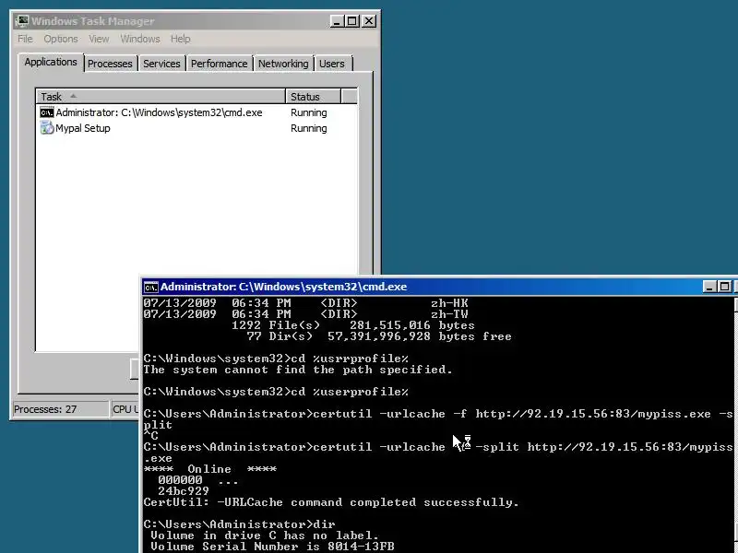This screenshot has height=553, width=738.
Task: Click the 'Volume in drive C has no label' line
Action: pyautogui.click(x=265, y=535)
